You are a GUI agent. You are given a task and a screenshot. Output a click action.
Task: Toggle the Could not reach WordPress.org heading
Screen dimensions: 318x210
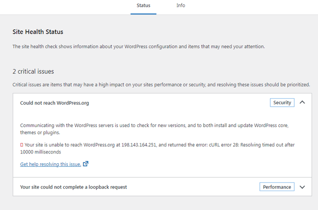[55, 103]
